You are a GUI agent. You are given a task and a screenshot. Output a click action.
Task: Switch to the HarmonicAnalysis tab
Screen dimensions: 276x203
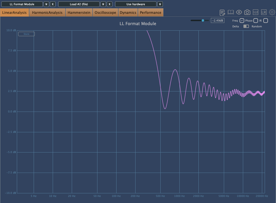[47, 12]
